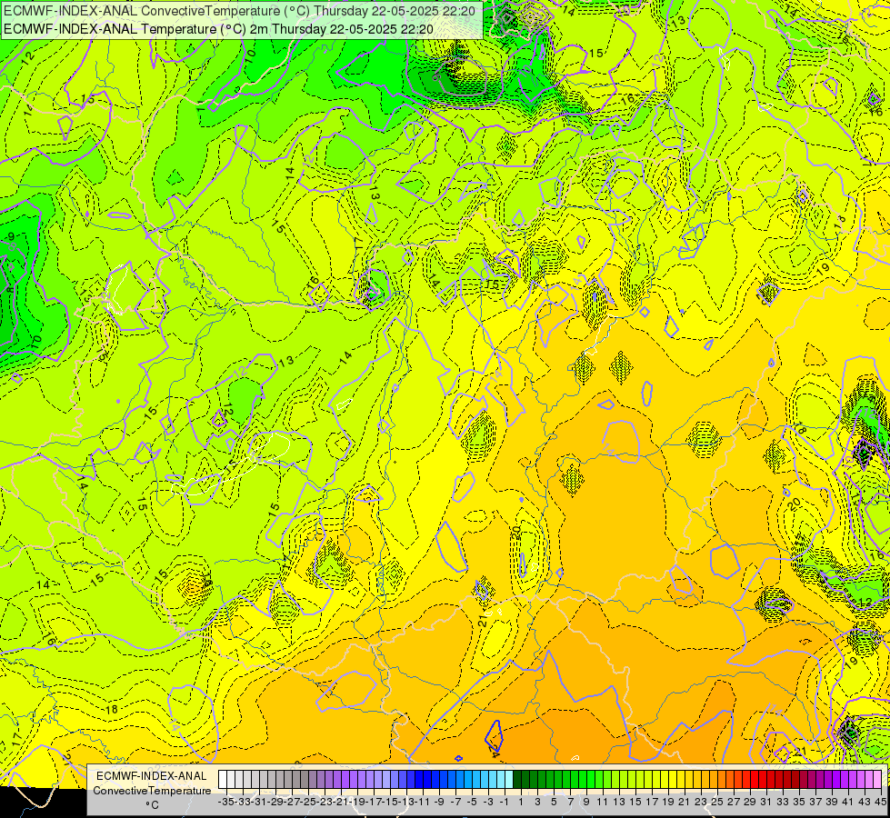Pick the last pink swatch at the legend's right end

pyautogui.click(x=877, y=779)
